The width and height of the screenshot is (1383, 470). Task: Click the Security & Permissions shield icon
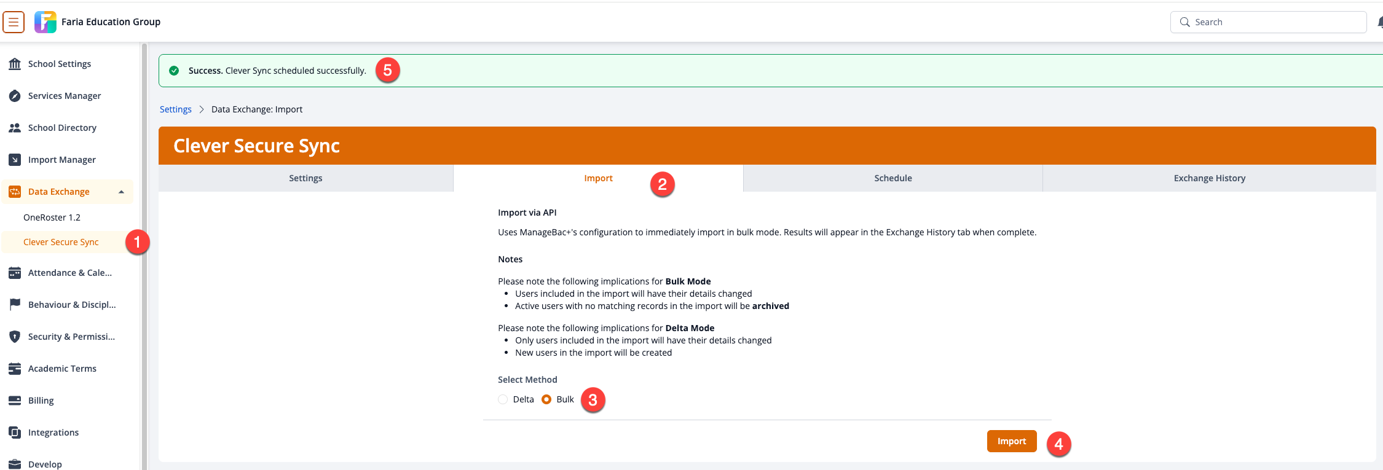15,337
